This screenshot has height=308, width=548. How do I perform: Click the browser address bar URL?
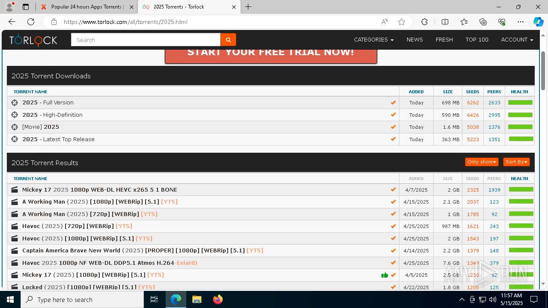[125, 22]
